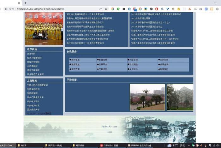The image size is (221, 148).
Task: Select 影音在线 in online services
Action: (x=103, y=60)
